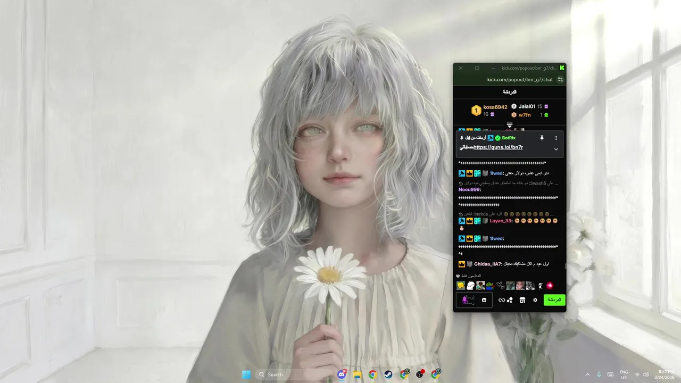Click Noou999 username in chat

[x=470, y=189]
